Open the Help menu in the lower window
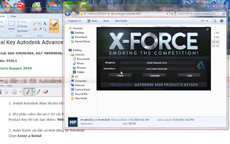The height and width of the screenshot is (144, 230). [9, 86]
